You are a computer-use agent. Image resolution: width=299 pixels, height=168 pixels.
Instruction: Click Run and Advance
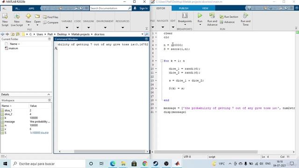point(212,19)
